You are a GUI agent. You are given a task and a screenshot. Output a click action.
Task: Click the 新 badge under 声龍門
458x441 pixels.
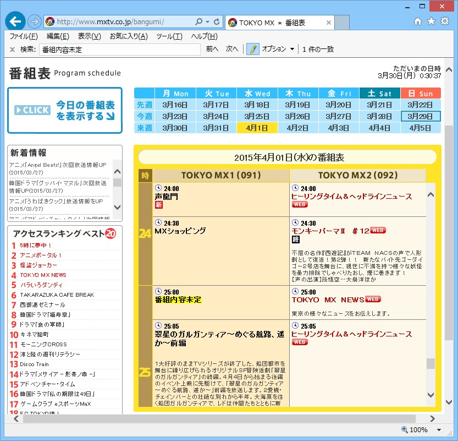pyautogui.click(x=158, y=205)
